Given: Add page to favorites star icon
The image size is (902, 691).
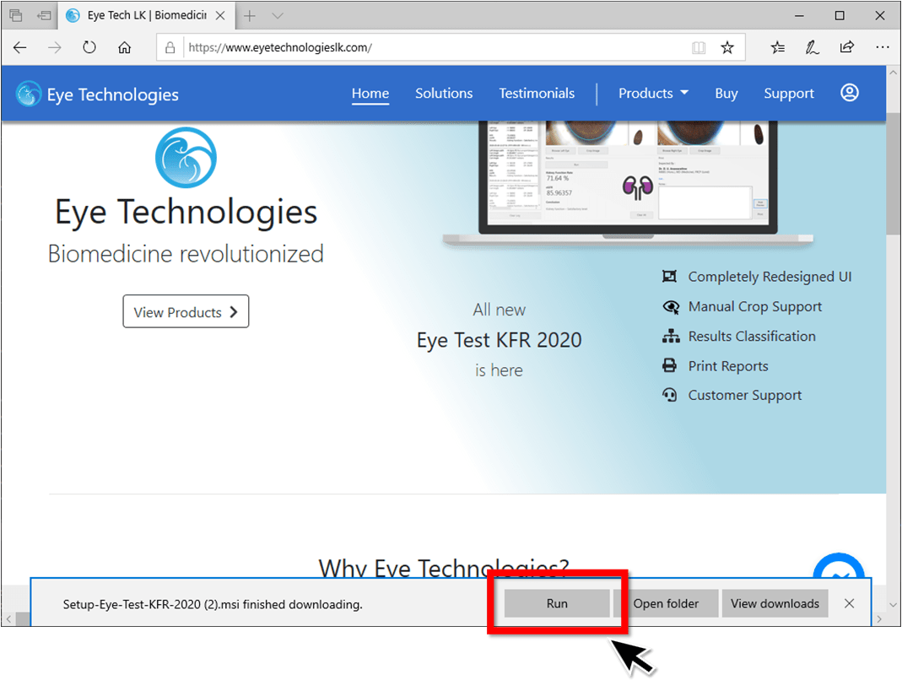Looking at the screenshot, I should coord(727,48).
